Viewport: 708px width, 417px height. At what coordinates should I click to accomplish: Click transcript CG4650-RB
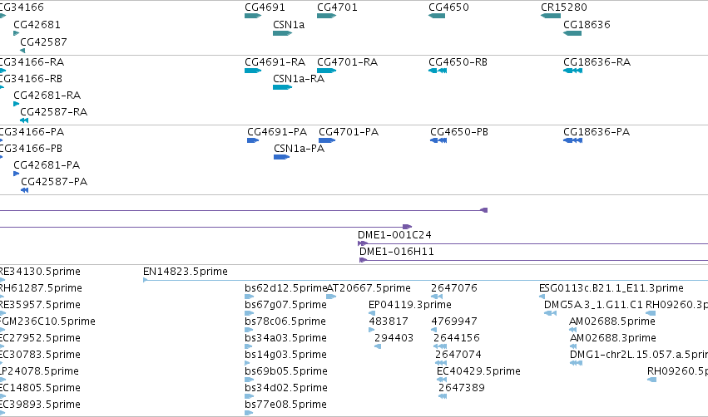pyautogui.click(x=458, y=61)
